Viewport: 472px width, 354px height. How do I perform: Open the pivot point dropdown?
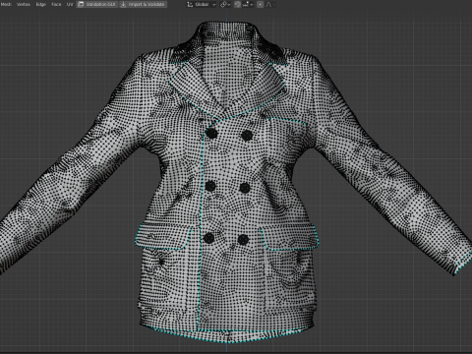point(225,4)
